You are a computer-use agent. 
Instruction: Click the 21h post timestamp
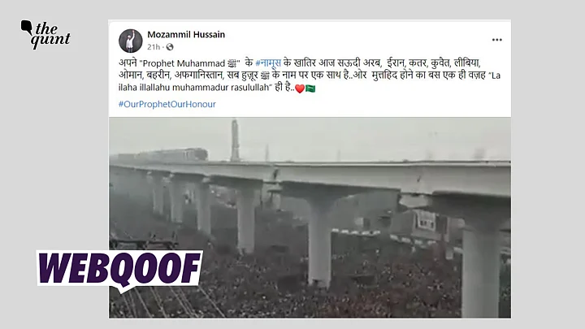[154, 47]
